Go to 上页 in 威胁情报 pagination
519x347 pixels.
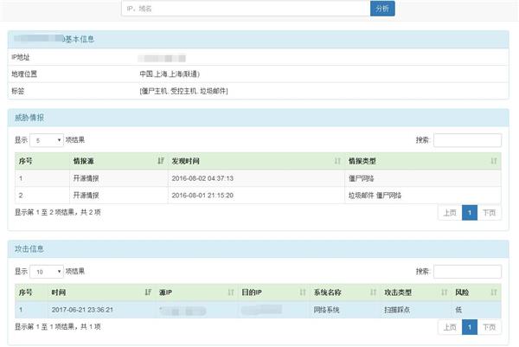(x=449, y=213)
